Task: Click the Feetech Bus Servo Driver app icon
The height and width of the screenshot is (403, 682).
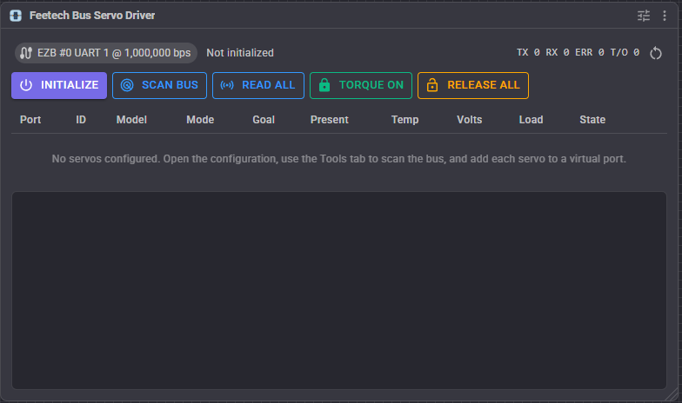Action: (16, 16)
